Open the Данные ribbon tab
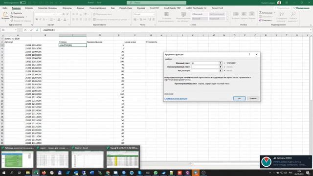This screenshot has height=176, width=313. [80, 8]
